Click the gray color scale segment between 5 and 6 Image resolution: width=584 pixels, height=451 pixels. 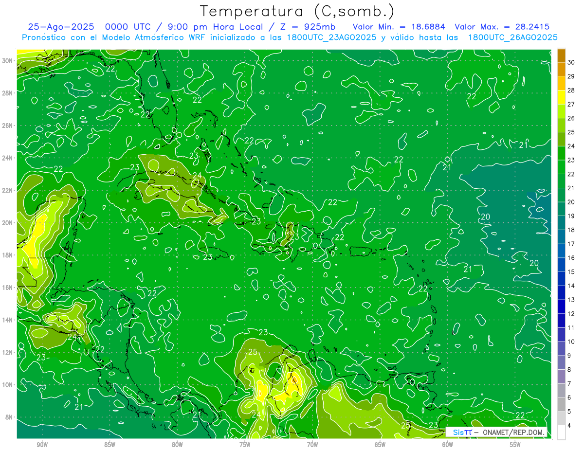pos(561,404)
